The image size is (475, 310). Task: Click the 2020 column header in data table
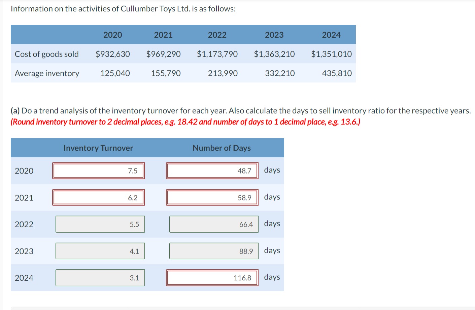(x=113, y=35)
